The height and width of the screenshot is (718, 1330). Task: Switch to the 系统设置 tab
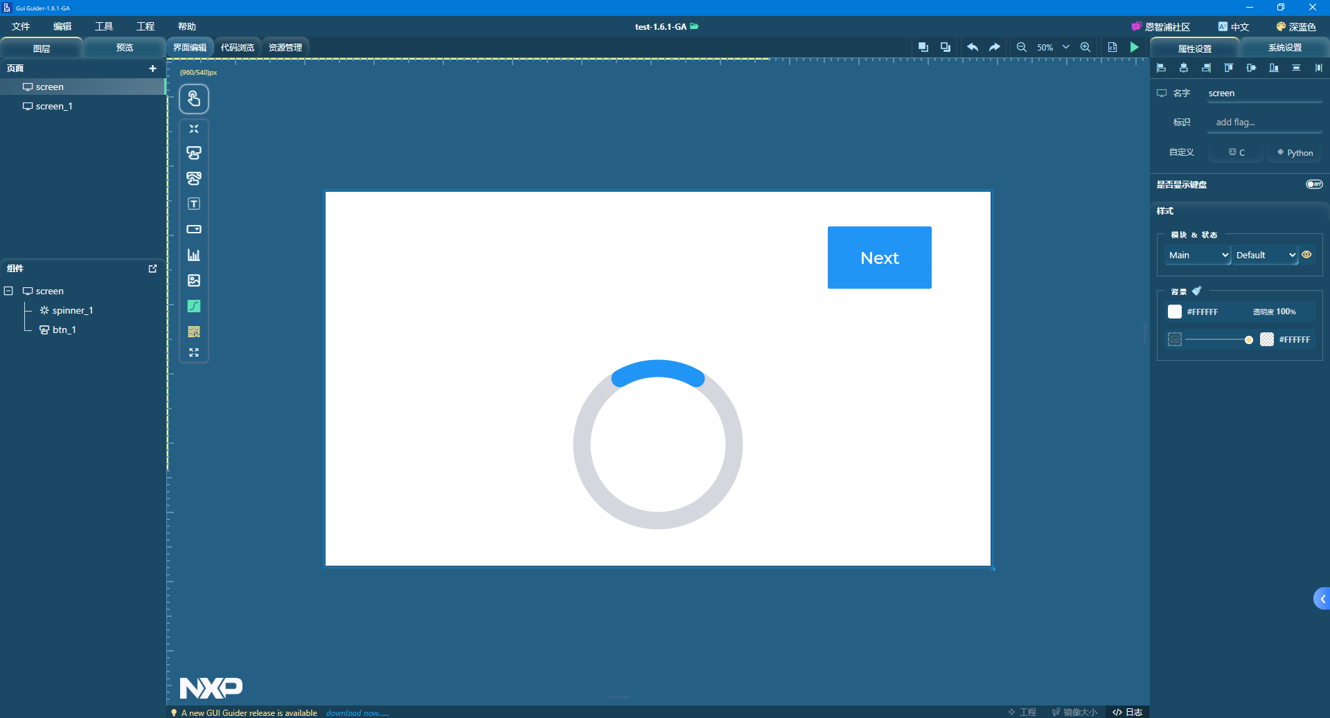point(1285,48)
